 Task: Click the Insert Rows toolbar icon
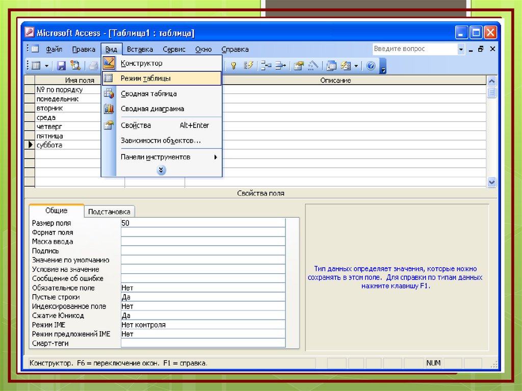[266, 65]
